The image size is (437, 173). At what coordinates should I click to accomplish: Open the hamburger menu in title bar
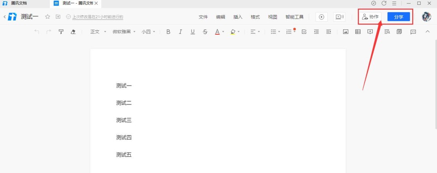pyautogui.click(x=395, y=3)
